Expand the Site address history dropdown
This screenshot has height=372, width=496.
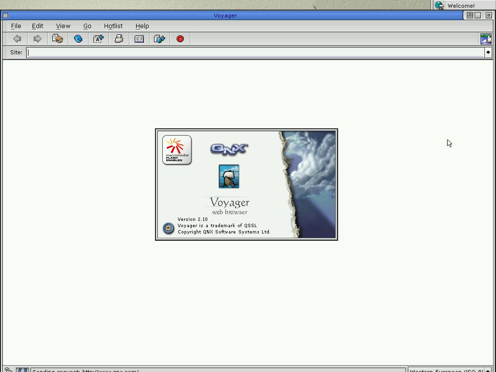click(x=488, y=52)
